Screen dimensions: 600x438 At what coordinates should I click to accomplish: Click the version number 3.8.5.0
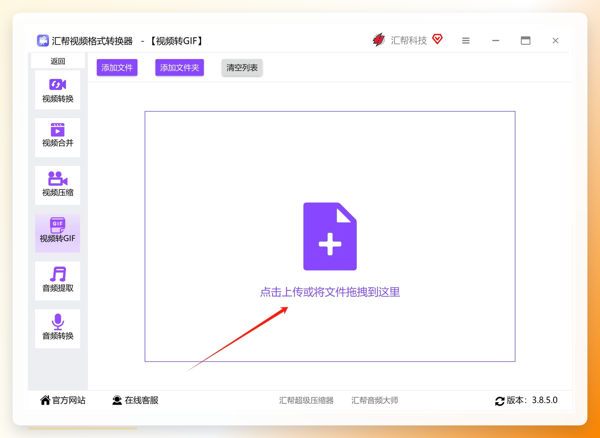pos(545,400)
